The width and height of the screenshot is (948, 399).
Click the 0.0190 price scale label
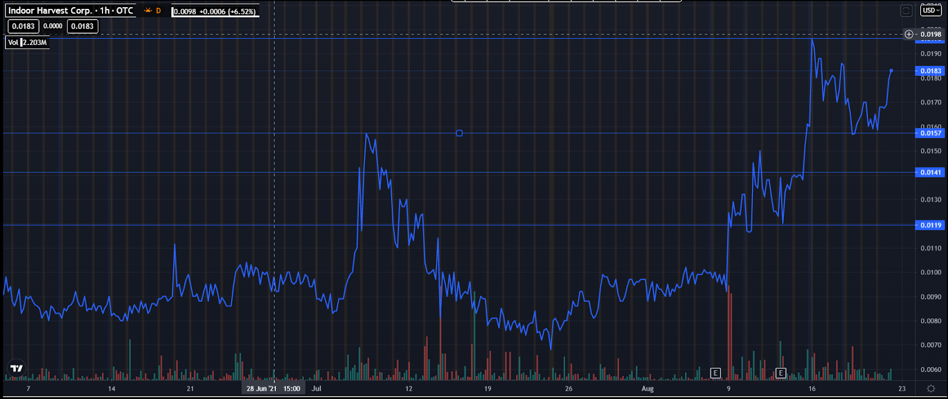[931, 54]
